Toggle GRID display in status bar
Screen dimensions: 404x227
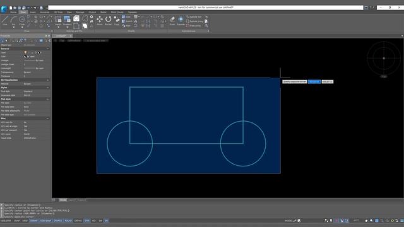(x=25, y=221)
